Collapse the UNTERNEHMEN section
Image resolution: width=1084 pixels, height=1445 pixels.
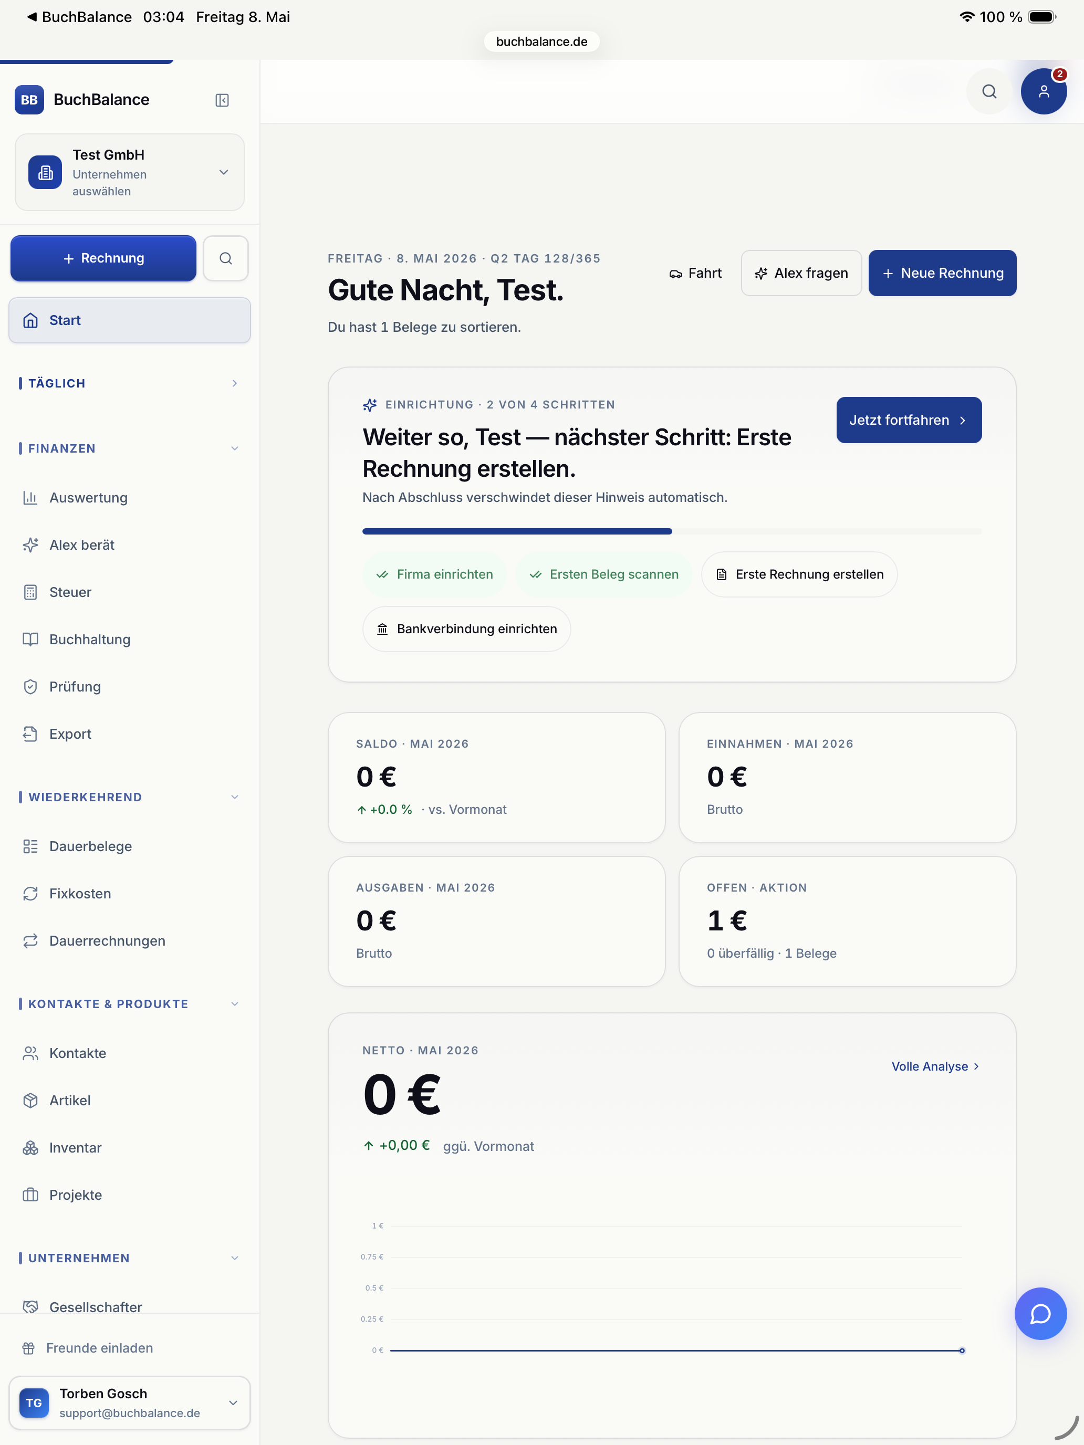point(129,1258)
